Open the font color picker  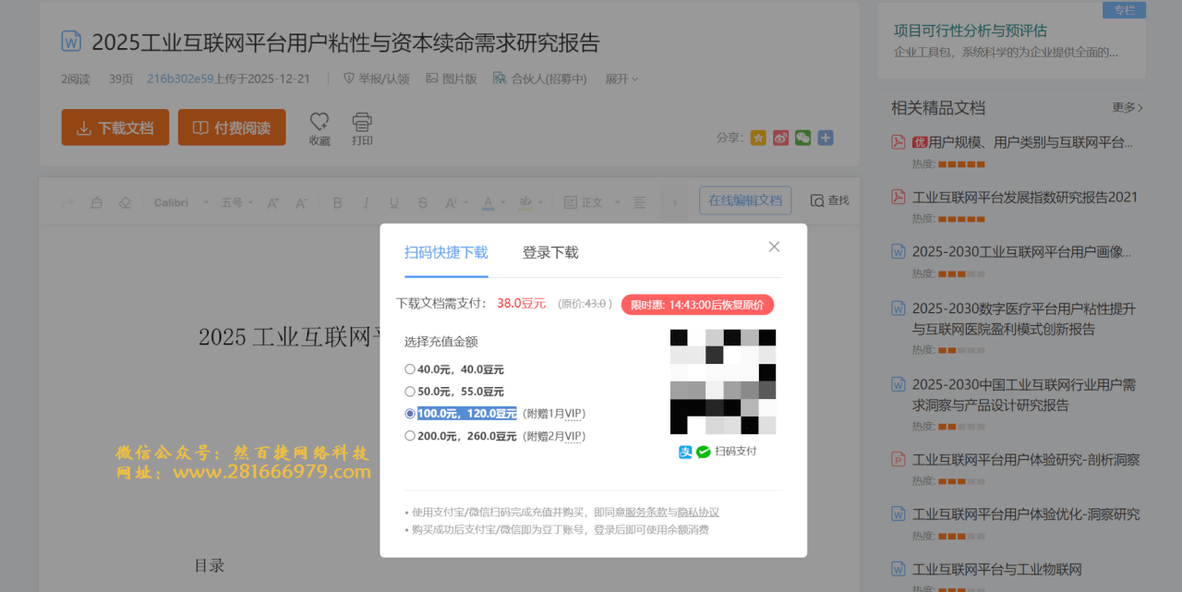(x=490, y=201)
